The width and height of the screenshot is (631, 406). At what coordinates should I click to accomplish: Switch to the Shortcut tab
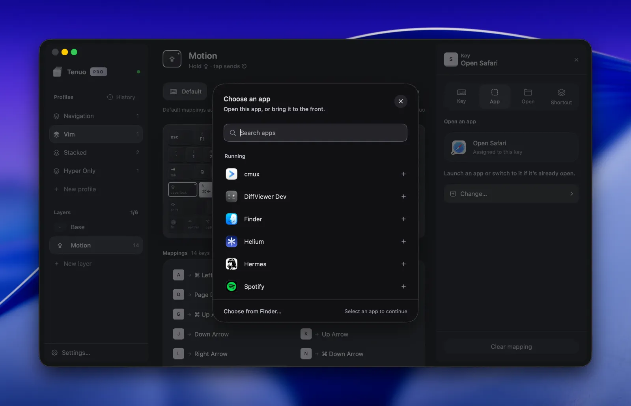point(561,97)
